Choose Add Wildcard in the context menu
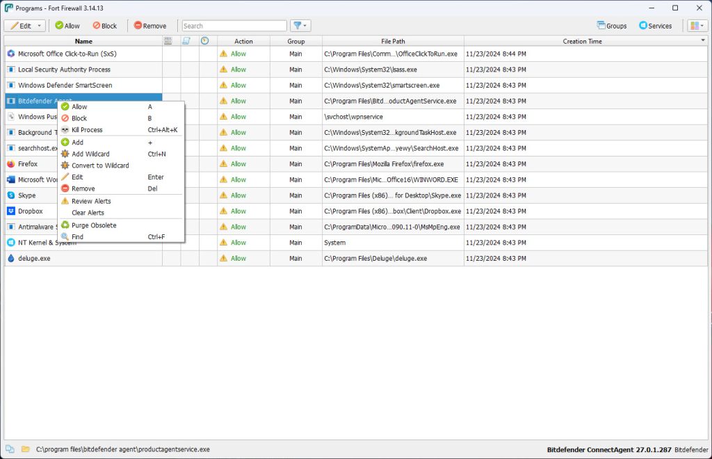Viewport: 712px width, 459px height. pyautogui.click(x=121, y=154)
